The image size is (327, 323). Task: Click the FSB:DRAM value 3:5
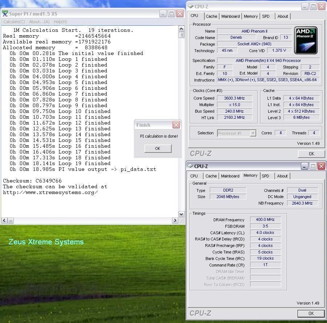265,226
